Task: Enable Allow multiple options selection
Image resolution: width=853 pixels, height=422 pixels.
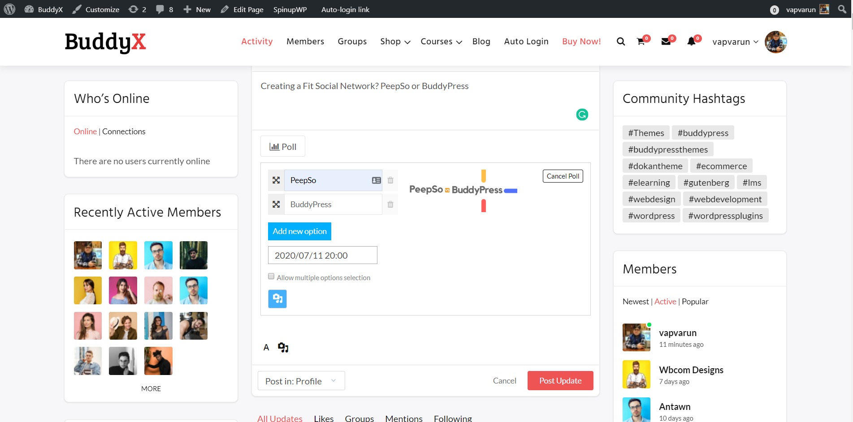Action: [271, 276]
